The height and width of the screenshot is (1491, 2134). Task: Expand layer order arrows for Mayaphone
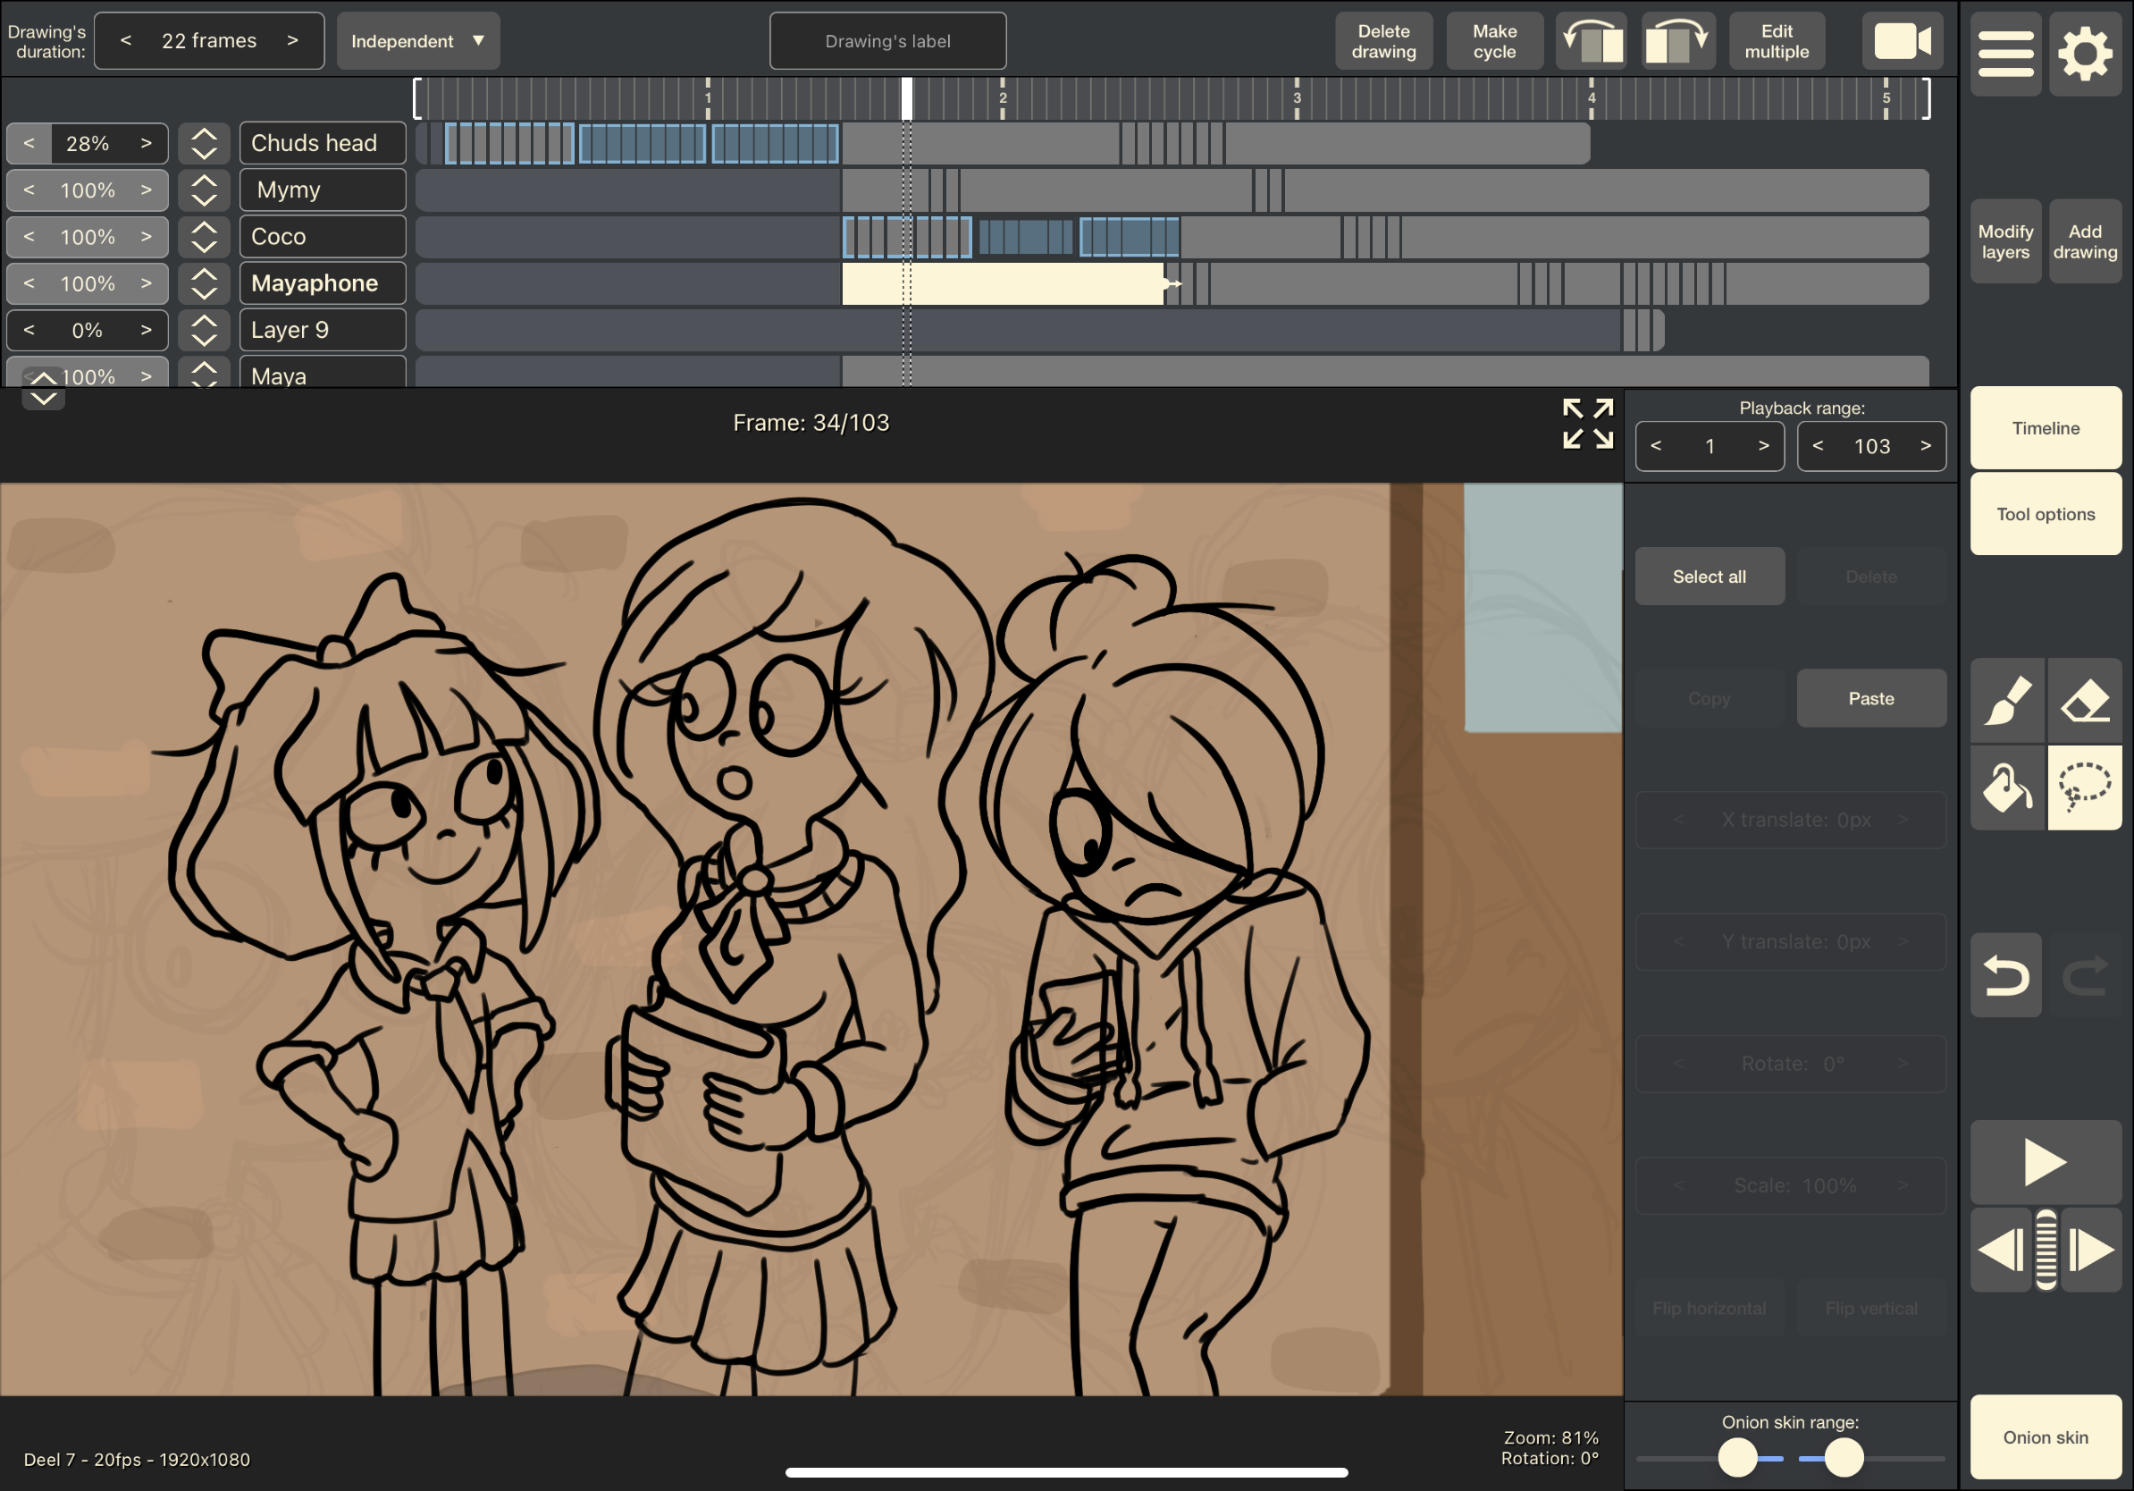click(204, 283)
